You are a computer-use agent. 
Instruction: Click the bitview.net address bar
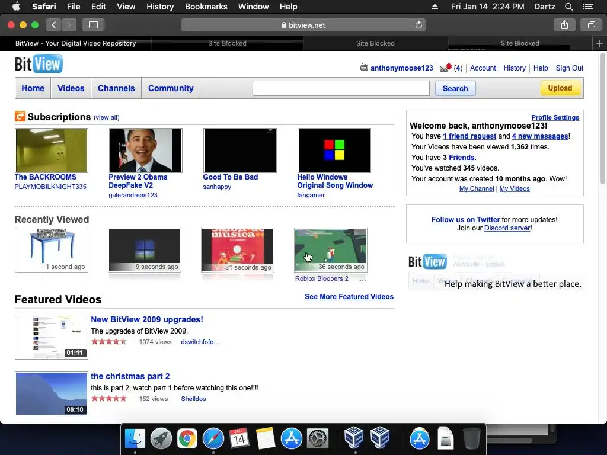303,25
